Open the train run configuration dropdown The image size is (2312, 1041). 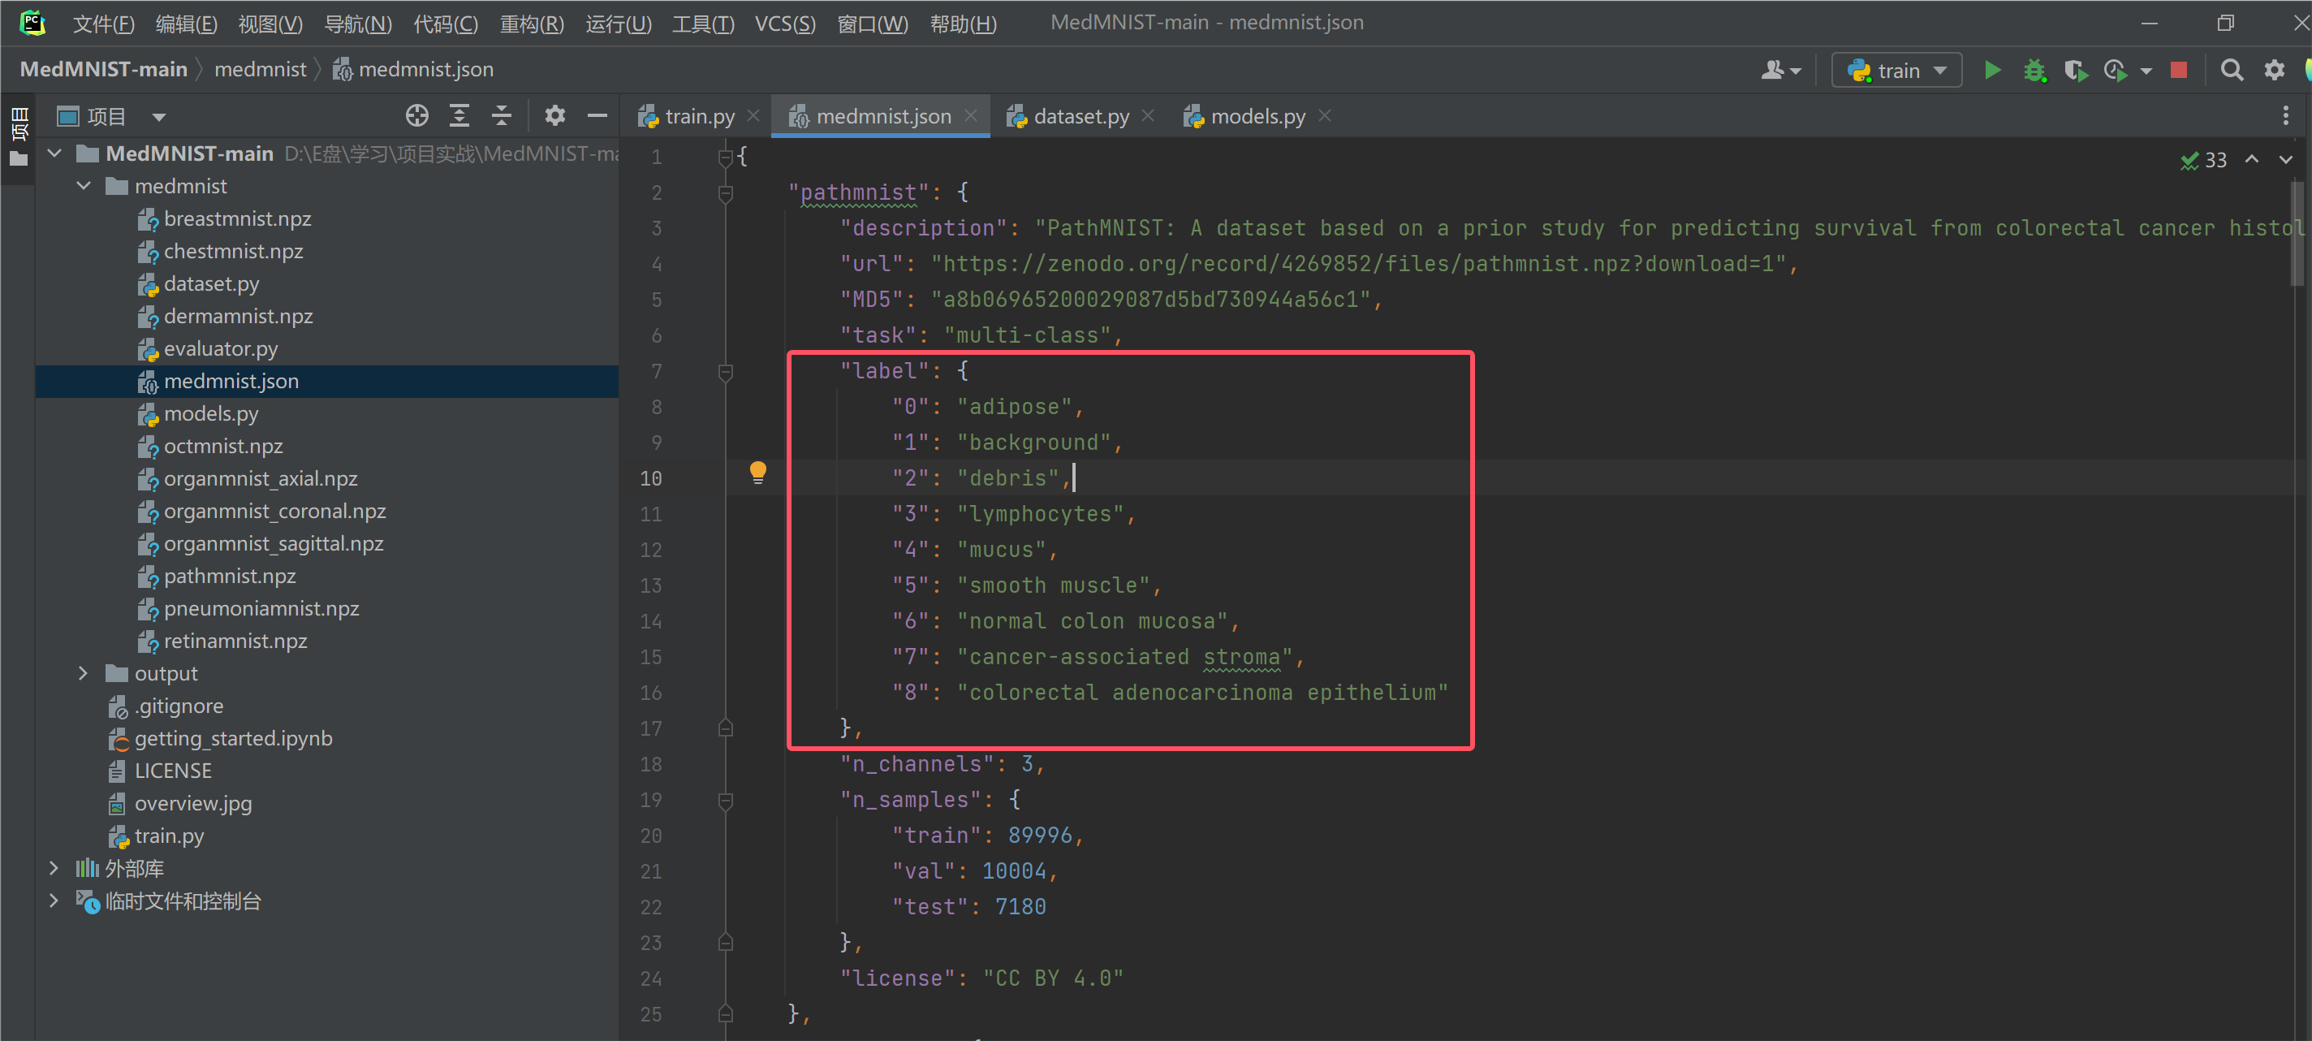click(x=1896, y=70)
